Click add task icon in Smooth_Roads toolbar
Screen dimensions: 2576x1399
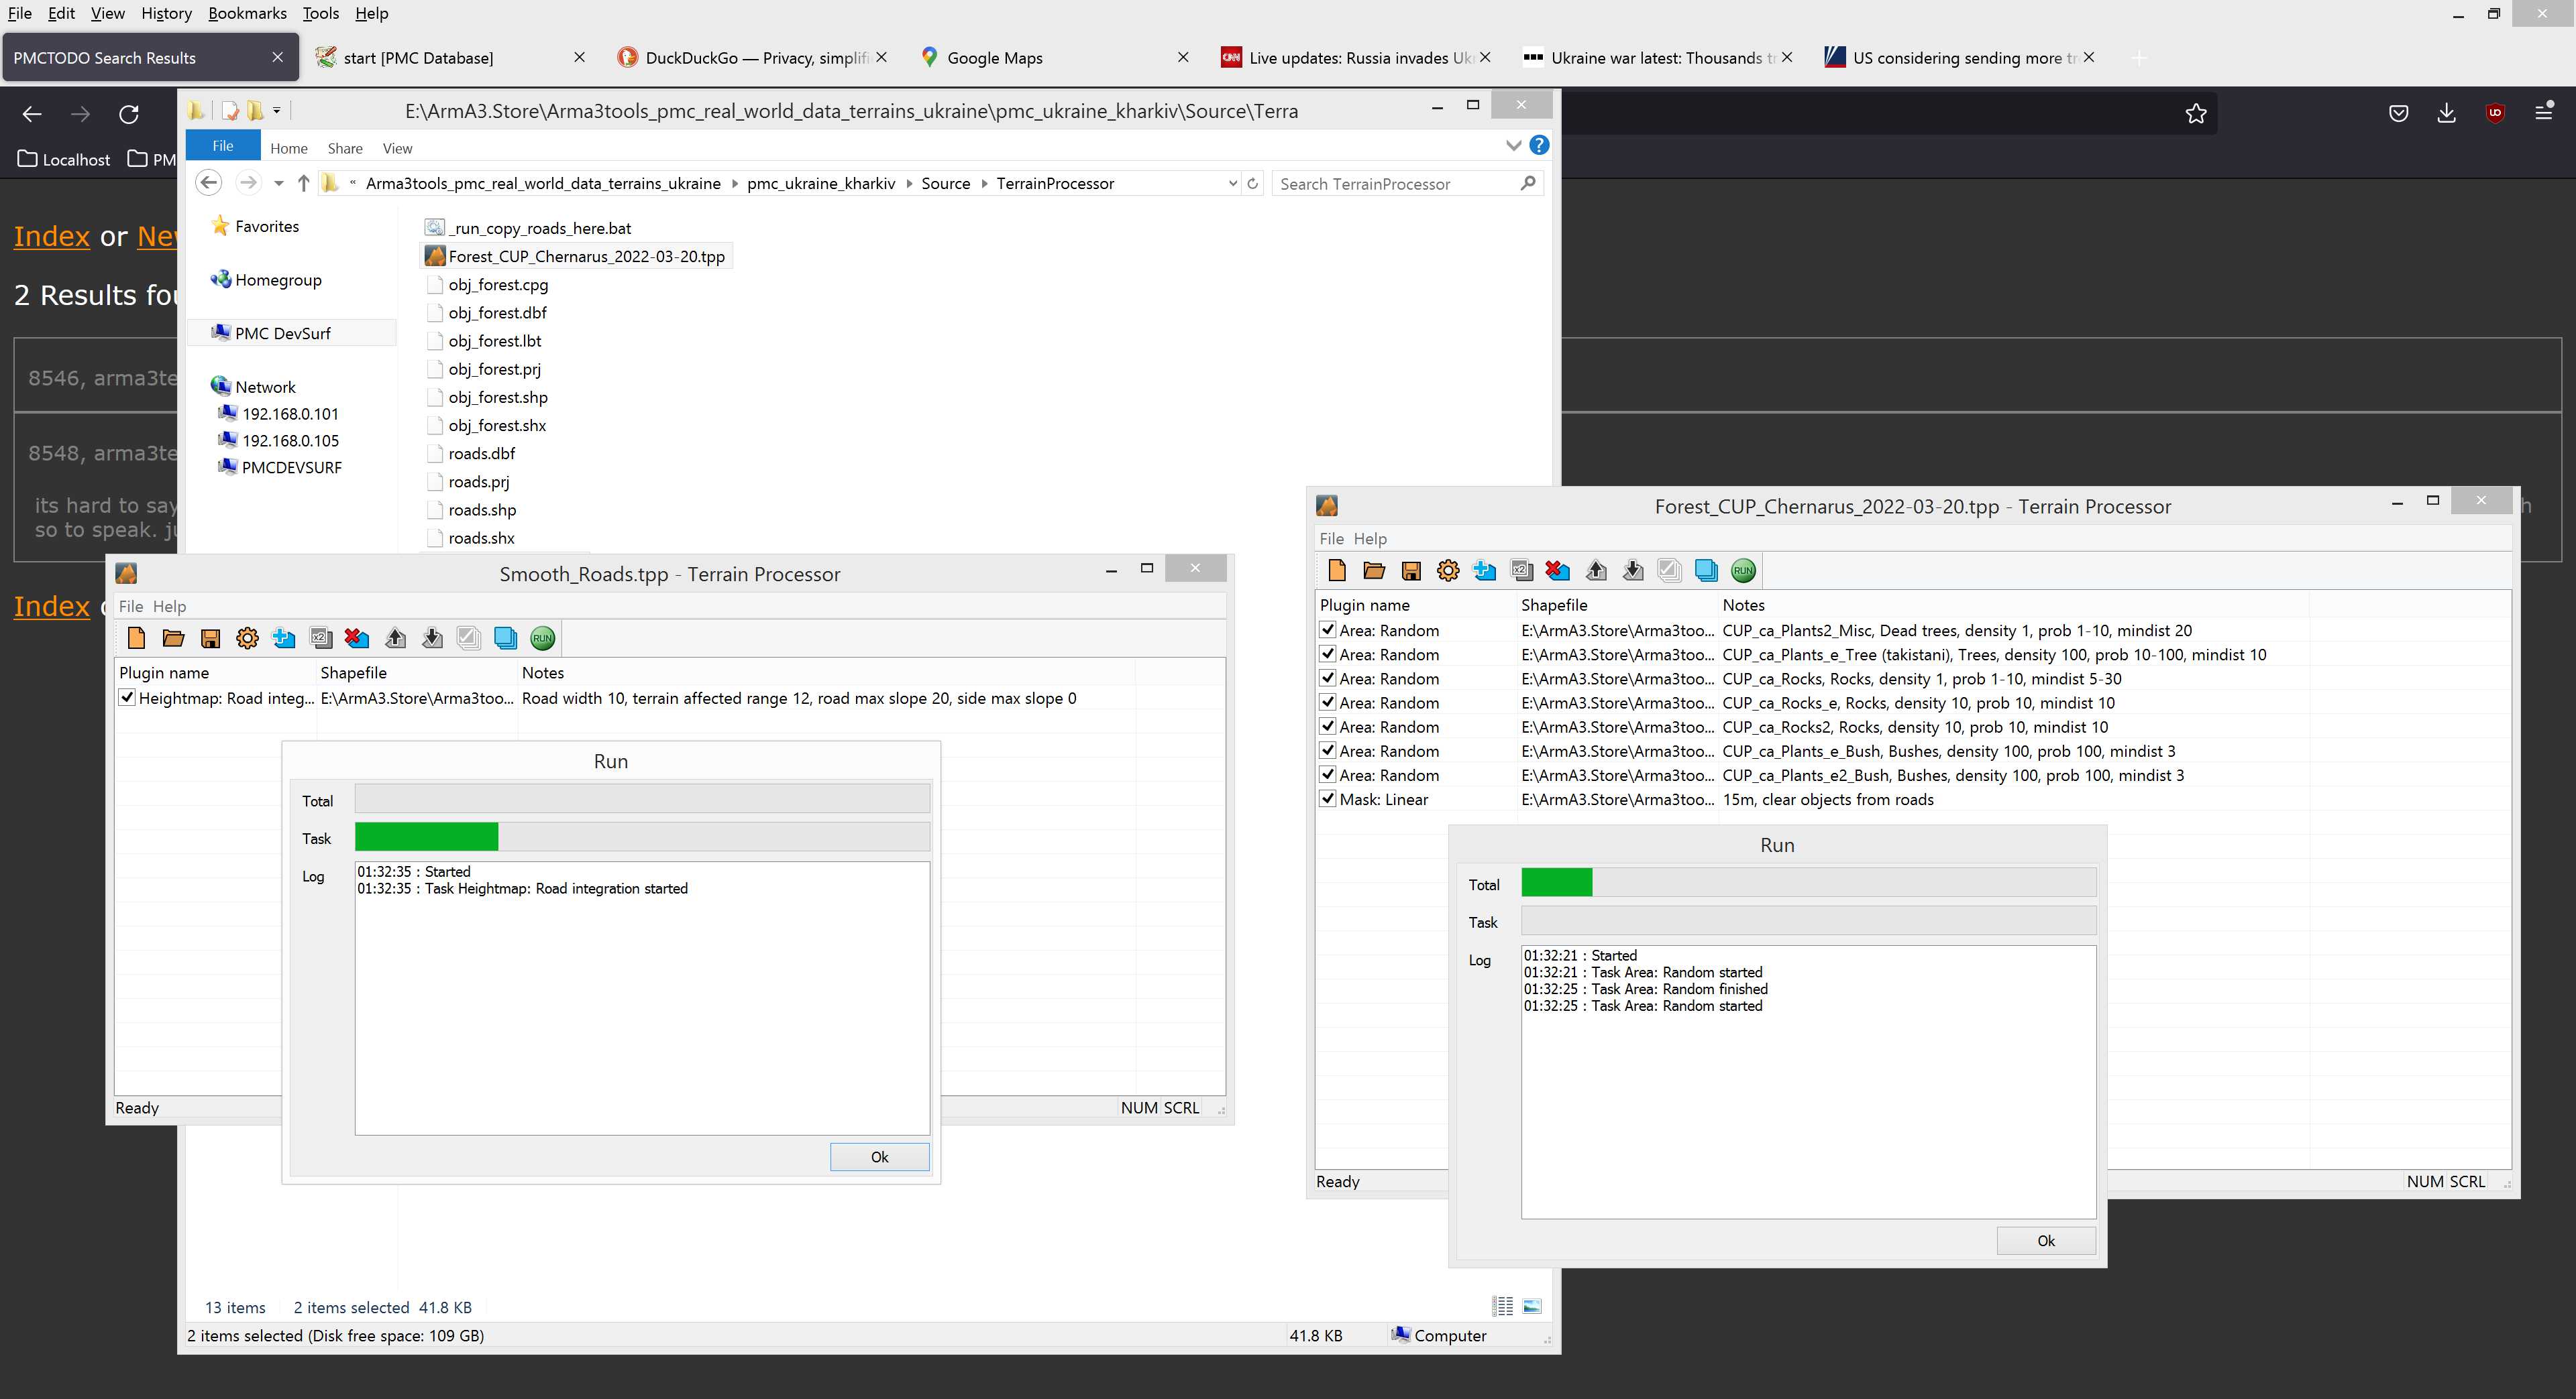pos(284,639)
